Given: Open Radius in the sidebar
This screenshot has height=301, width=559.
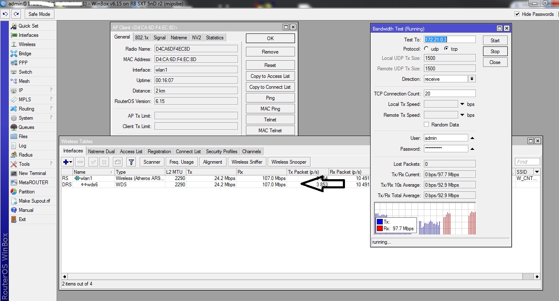Looking at the screenshot, I should [x=26, y=155].
